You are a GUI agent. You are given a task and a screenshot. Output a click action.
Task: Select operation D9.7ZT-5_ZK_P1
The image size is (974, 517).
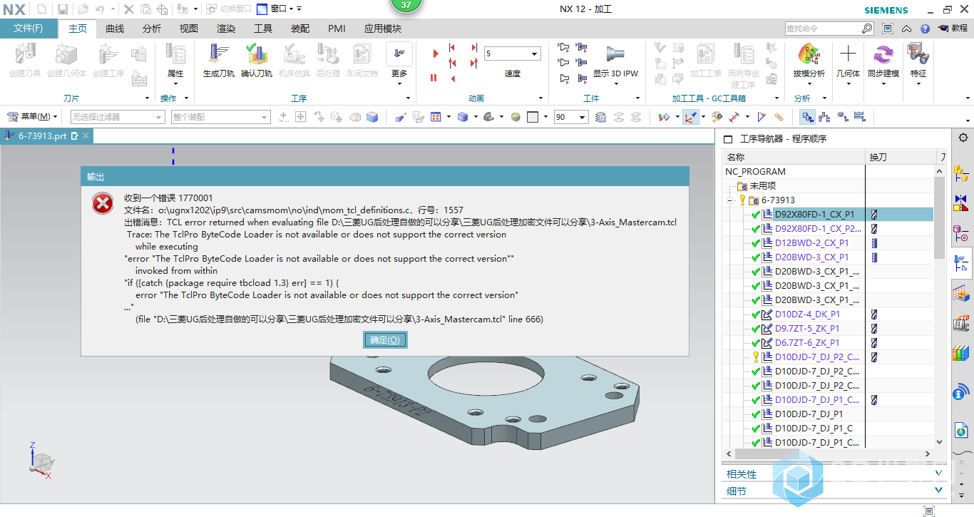point(807,328)
